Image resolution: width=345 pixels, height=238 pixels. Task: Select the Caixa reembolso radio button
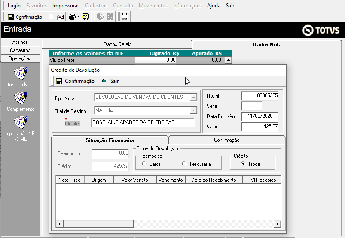[144, 164]
